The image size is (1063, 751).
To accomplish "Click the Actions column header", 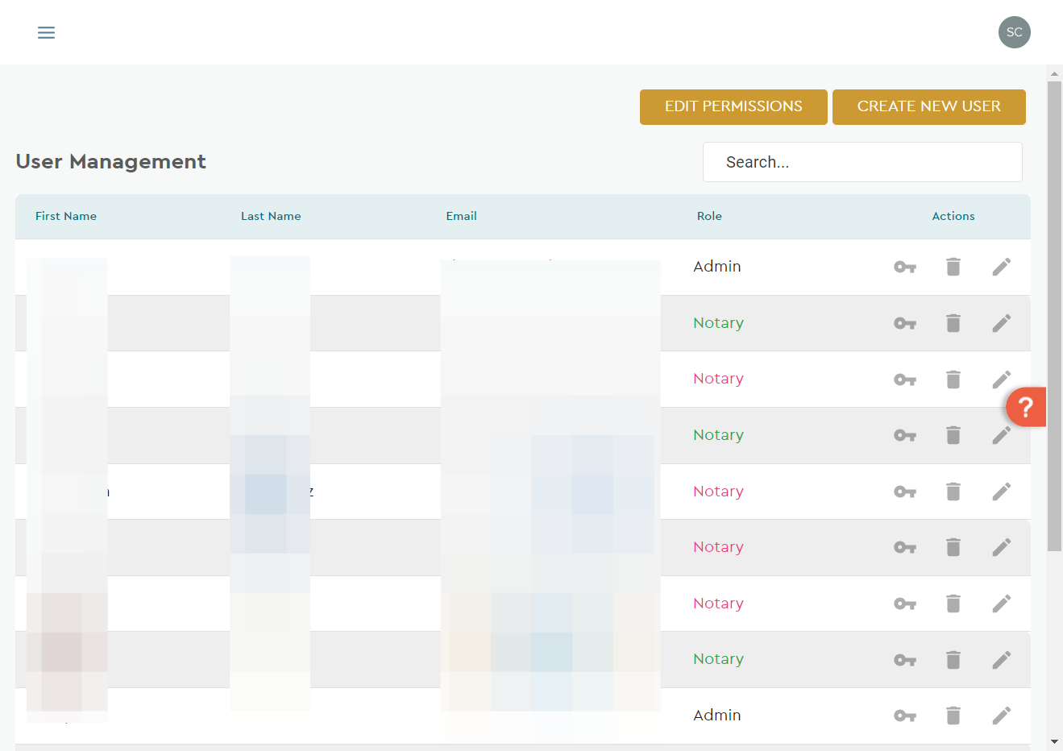I will (953, 216).
